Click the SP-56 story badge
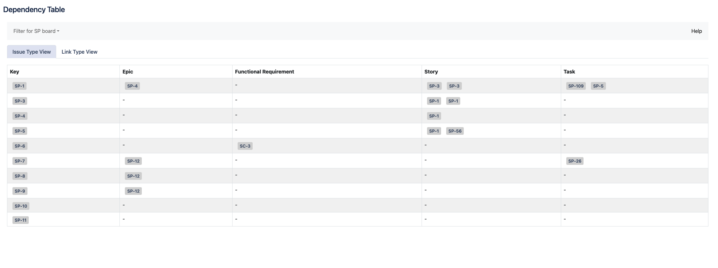The height and width of the screenshot is (268, 718). coord(454,131)
